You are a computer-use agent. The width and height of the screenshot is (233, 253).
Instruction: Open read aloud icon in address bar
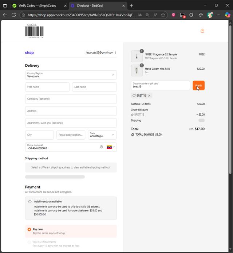155,15
